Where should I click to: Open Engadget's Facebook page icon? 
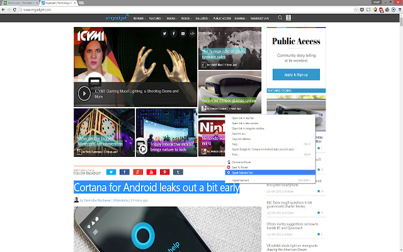tap(124, 171)
